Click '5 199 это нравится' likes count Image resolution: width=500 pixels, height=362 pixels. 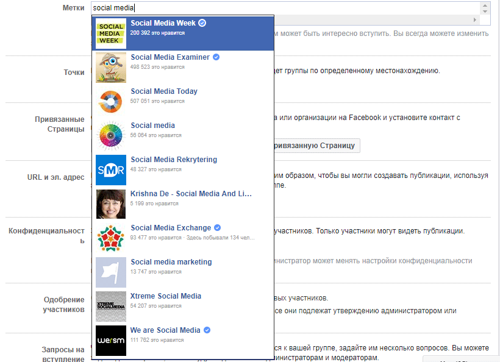click(154, 204)
